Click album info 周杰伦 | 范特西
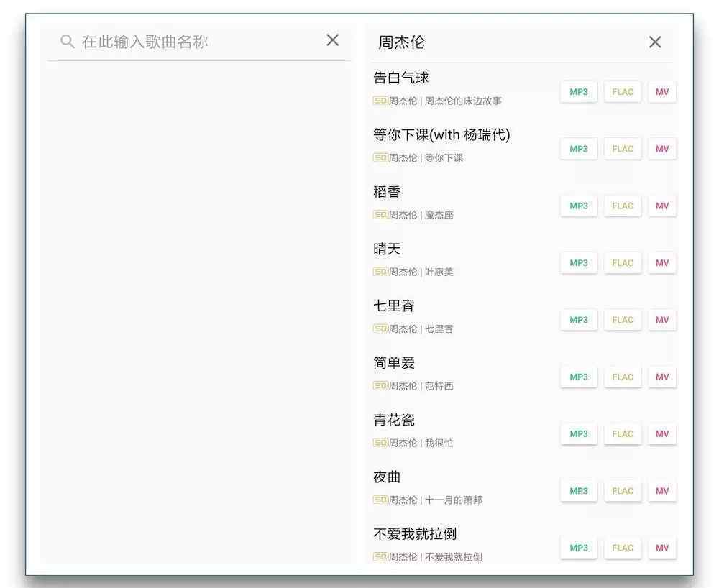719x588 pixels. click(421, 386)
